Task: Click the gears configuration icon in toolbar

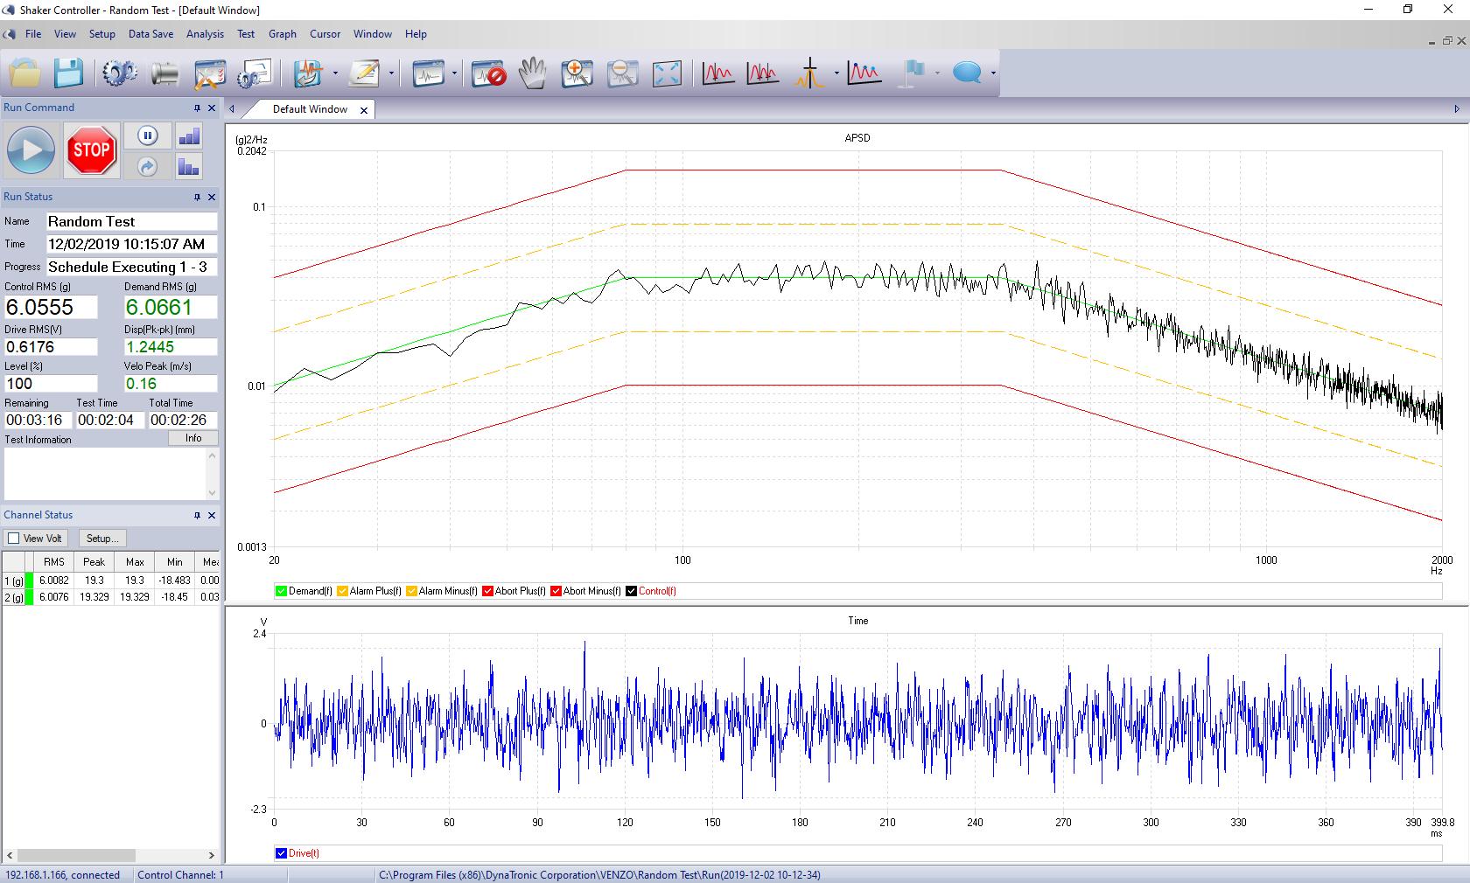Action: coord(120,73)
